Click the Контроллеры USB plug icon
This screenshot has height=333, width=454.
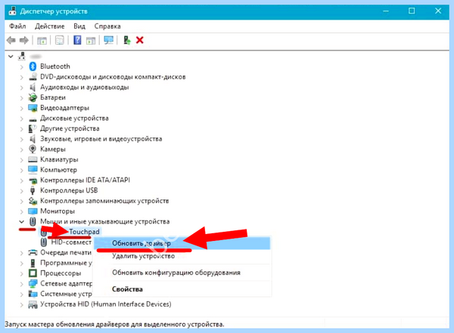click(33, 190)
